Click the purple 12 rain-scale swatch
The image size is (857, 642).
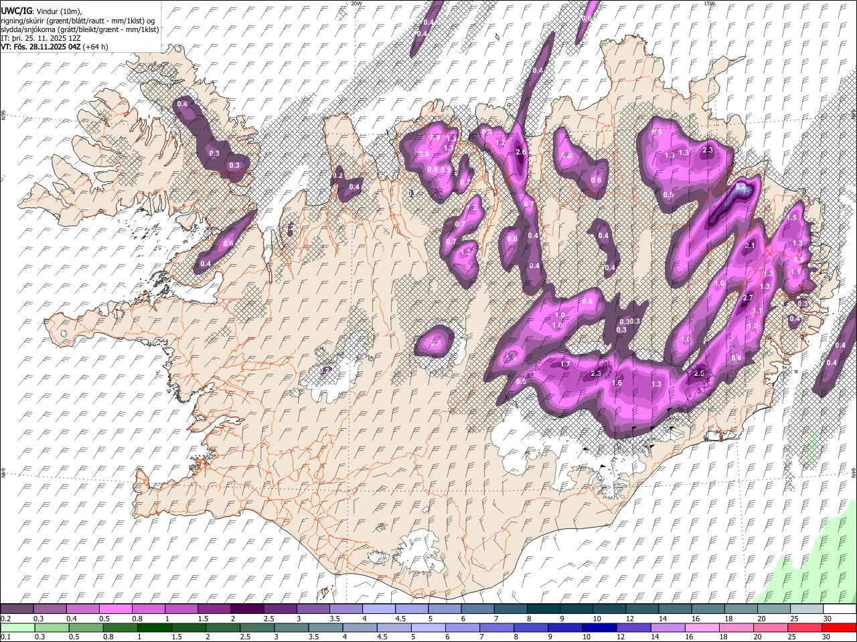[633, 628]
